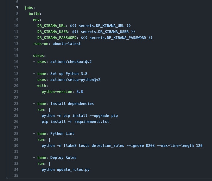Click the 'python update_rules.py' command
Screen dimensions: 212x181
point(66,170)
